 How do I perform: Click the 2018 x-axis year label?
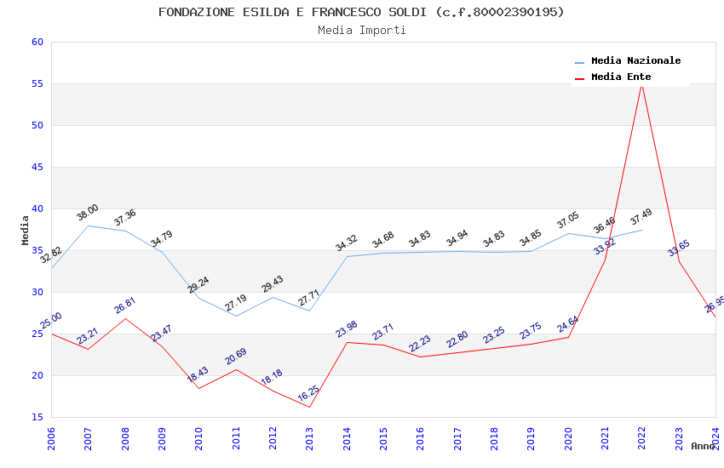click(x=494, y=438)
